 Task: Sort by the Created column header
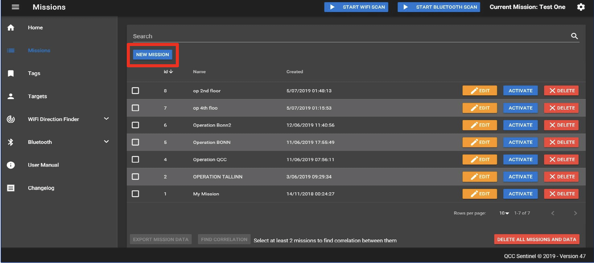click(x=295, y=72)
